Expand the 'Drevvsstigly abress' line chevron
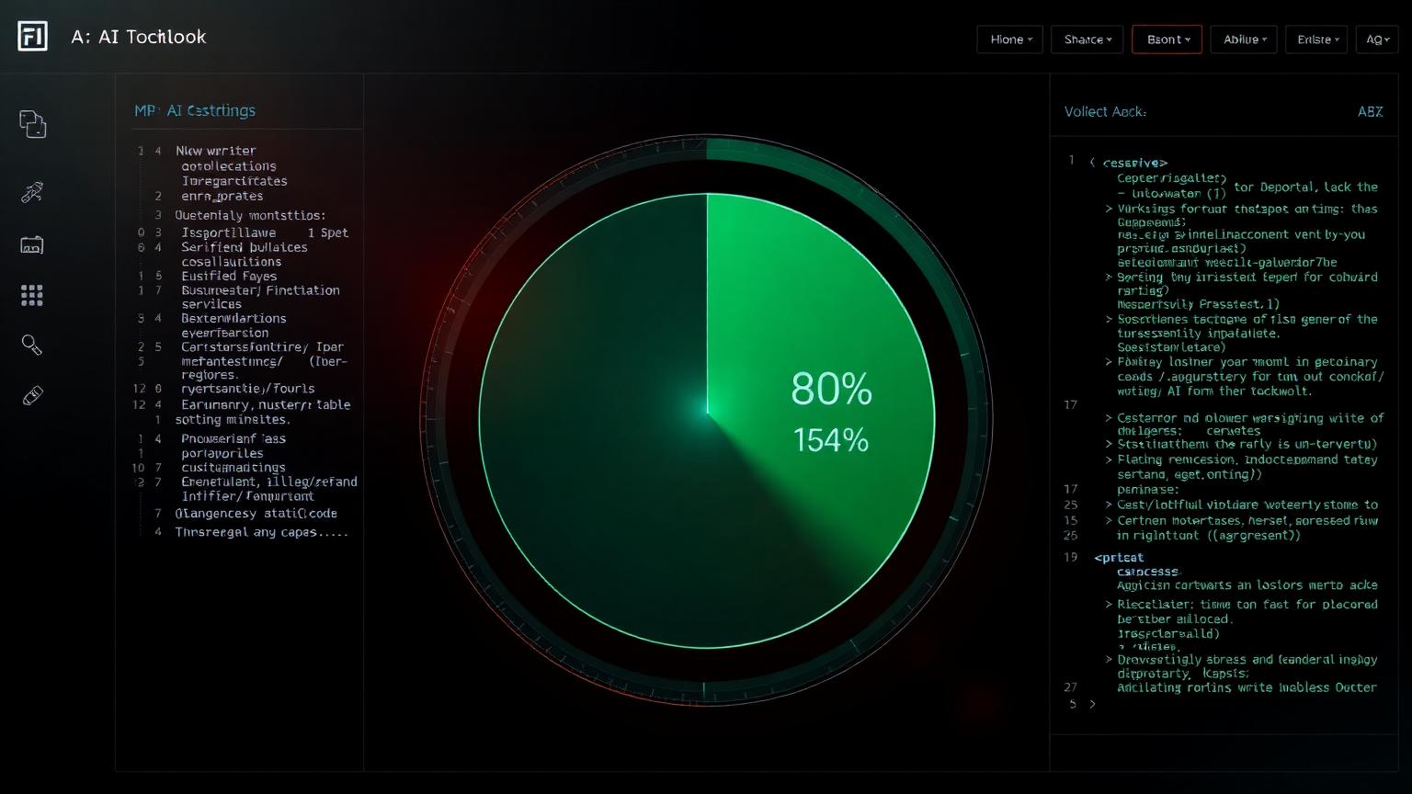The width and height of the screenshot is (1412, 794). point(1109,660)
